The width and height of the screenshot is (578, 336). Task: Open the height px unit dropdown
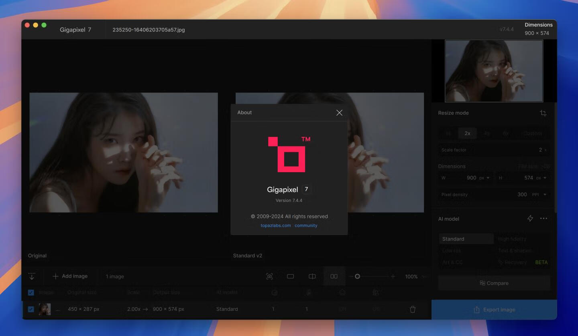pyautogui.click(x=541, y=178)
